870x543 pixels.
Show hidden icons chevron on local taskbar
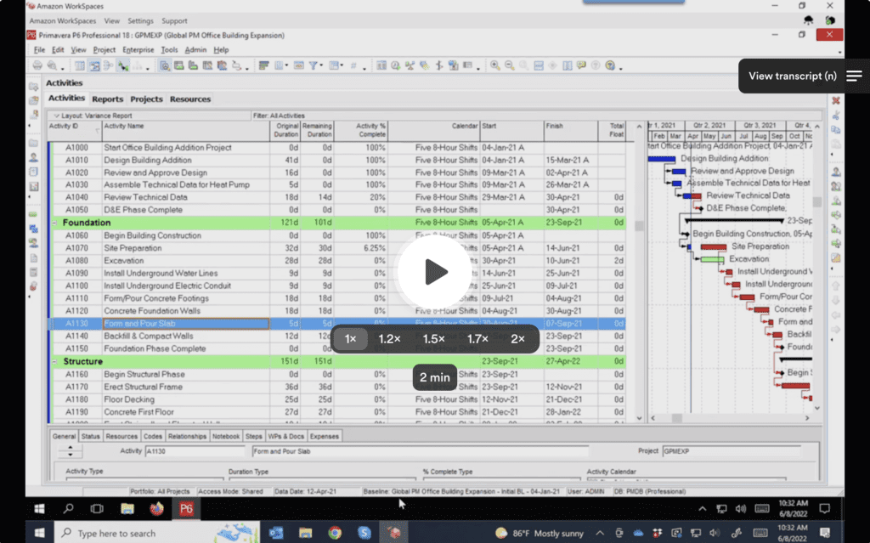600,533
